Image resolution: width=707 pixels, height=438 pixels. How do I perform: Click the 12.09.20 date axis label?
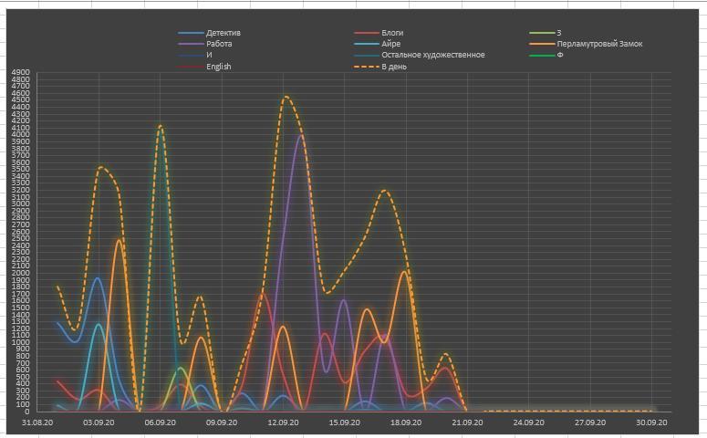[283, 423]
